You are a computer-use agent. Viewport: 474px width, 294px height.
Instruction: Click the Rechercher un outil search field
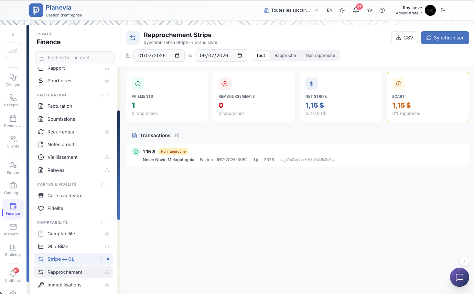coord(75,58)
